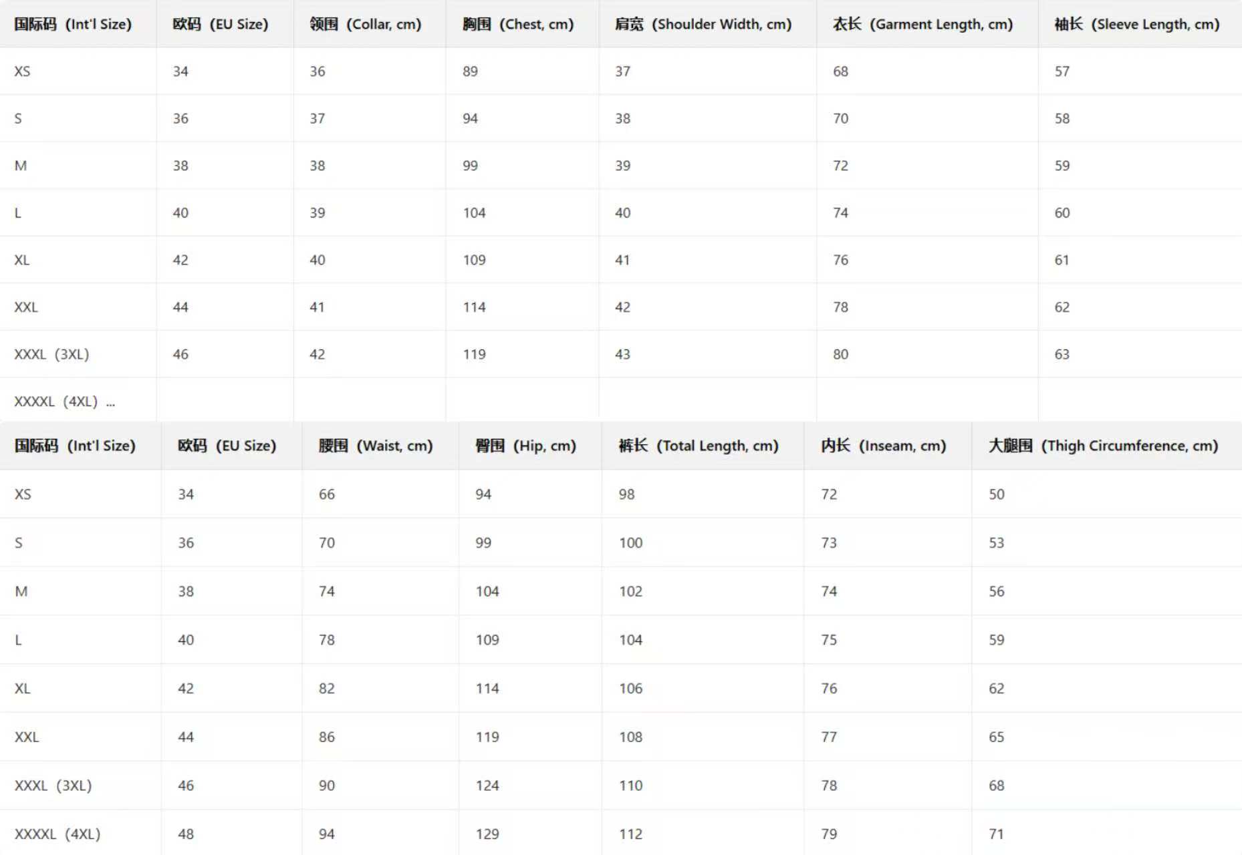Click the Collar (领围) column header
This screenshot has height=855, width=1242.
click(x=365, y=25)
